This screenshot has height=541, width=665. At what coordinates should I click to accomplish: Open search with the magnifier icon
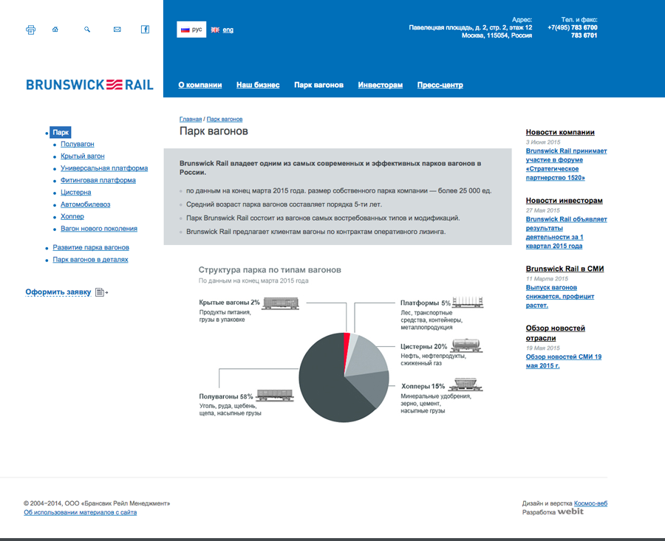87,30
